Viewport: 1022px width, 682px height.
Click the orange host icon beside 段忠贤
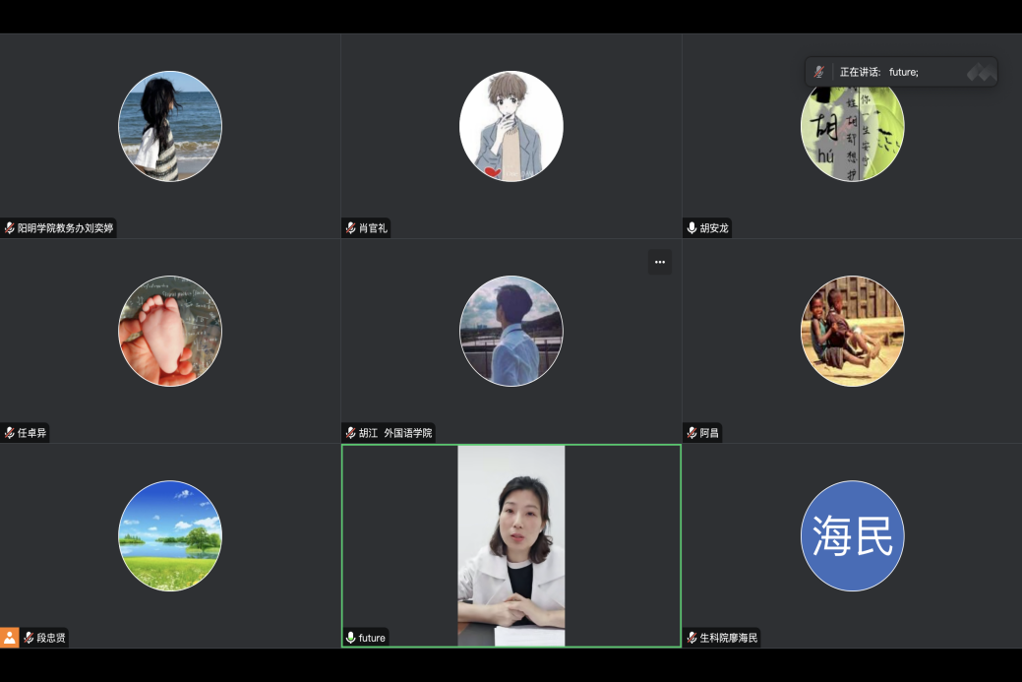pyautogui.click(x=10, y=638)
